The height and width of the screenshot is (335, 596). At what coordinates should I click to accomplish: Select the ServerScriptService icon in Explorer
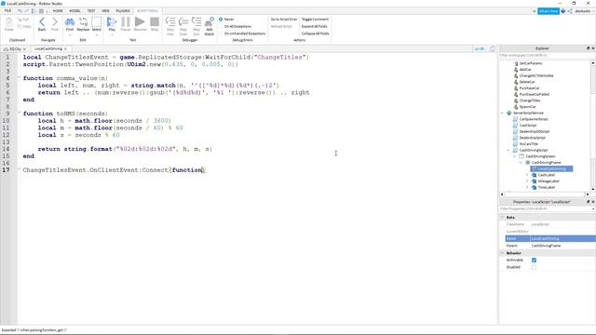click(509, 113)
